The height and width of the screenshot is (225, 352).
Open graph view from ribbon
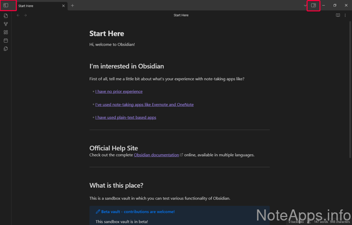[6, 24]
